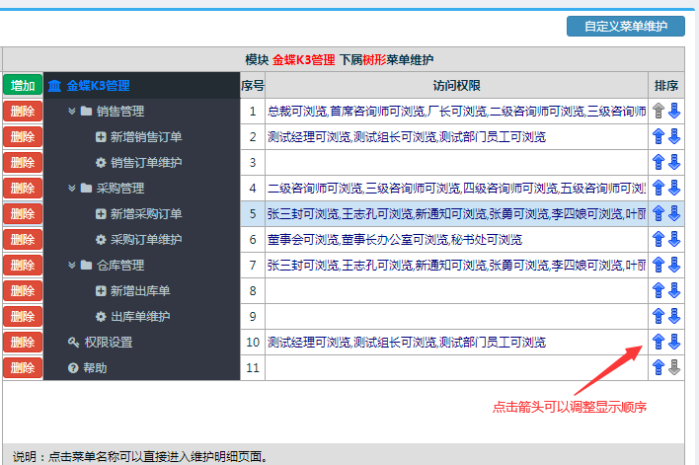
Task: Click move-up arrow for row 4
Action: 659,188
